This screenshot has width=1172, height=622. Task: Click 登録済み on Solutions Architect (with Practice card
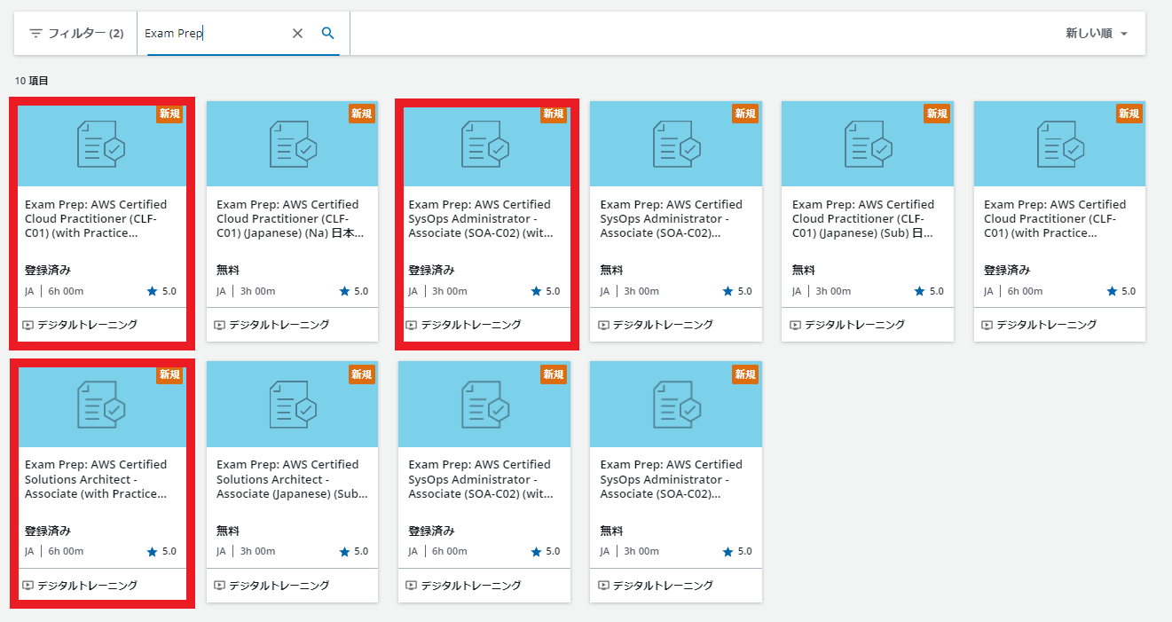pyautogui.click(x=48, y=531)
